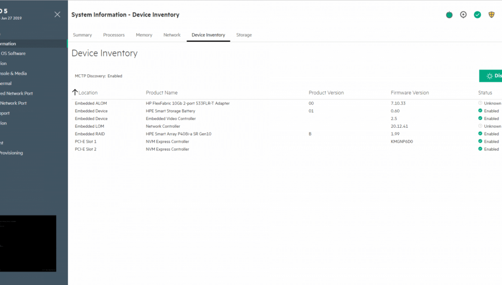Screen dimensions: 502x285
Task: Click NVM Express Controller in PCI-E Slot 2
Action: pos(167,150)
